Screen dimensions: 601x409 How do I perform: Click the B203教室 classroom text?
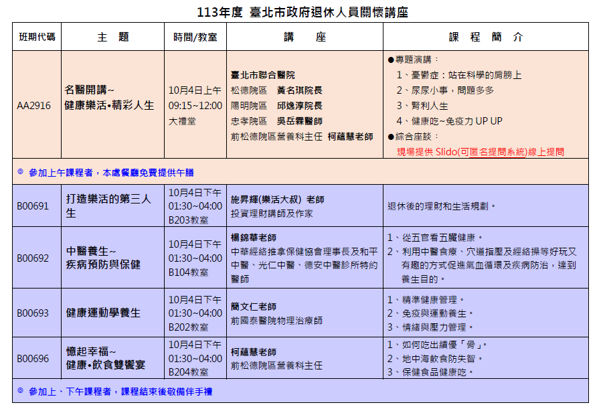click(x=188, y=219)
